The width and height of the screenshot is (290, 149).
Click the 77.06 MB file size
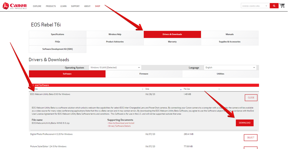pos(188,147)
